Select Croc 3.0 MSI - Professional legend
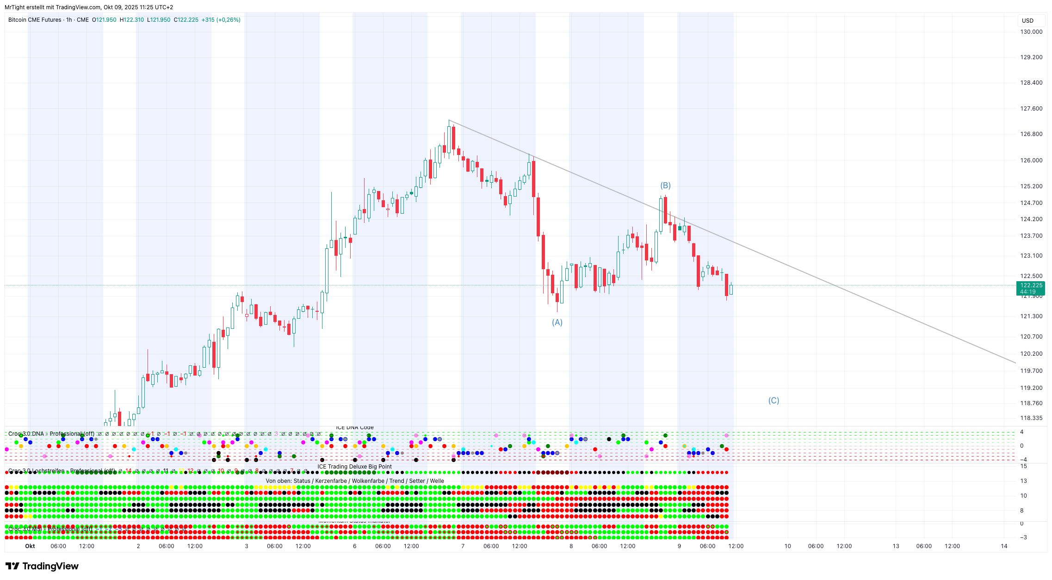Image resolution: width=1052 pixels, height=580 pixels. 50,529
